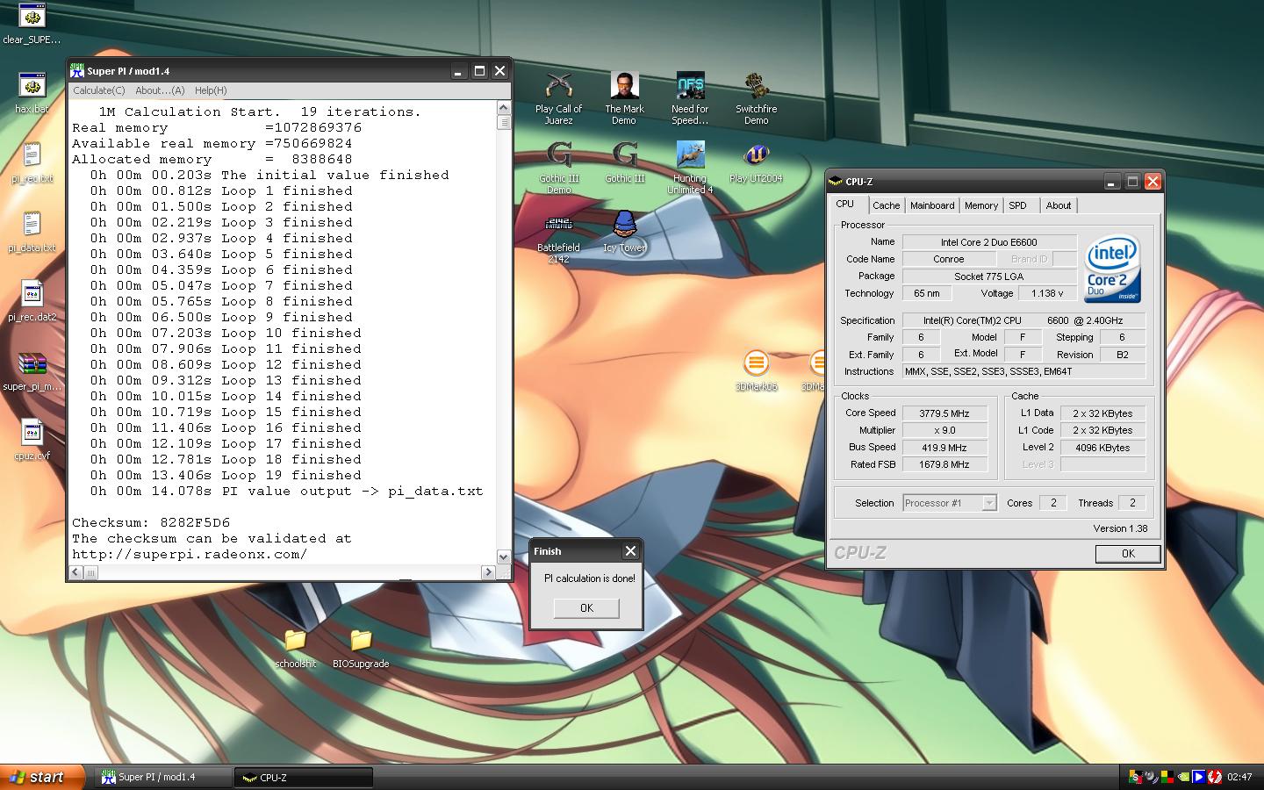Image resolution: width=1264 pixels, height=790 pixels.
Task: Click the system tray clock 02:47
Action: point(1239,777)
